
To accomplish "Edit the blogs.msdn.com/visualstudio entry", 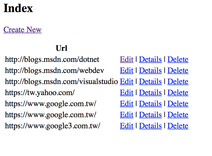I will [127, 82].
